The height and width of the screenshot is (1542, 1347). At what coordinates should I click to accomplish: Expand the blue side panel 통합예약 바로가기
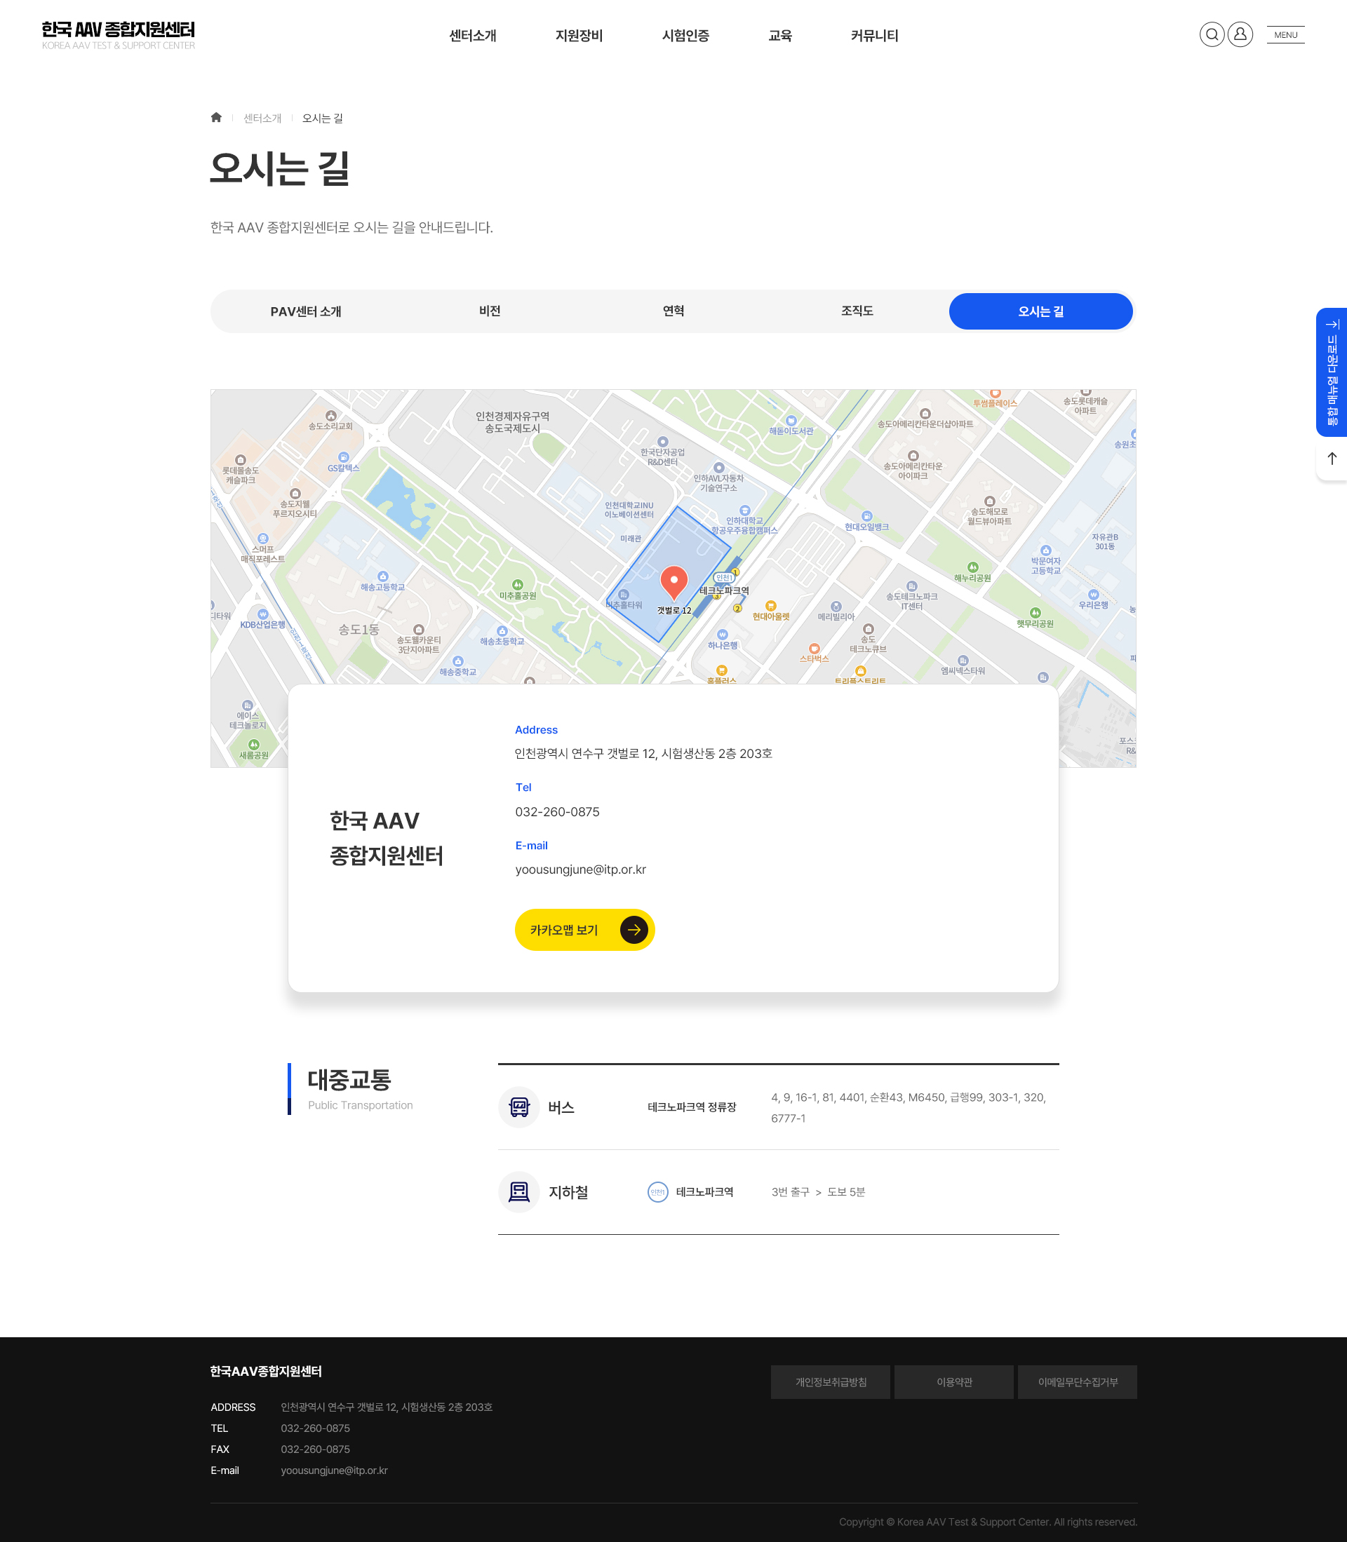click(x=1332, y=372)
